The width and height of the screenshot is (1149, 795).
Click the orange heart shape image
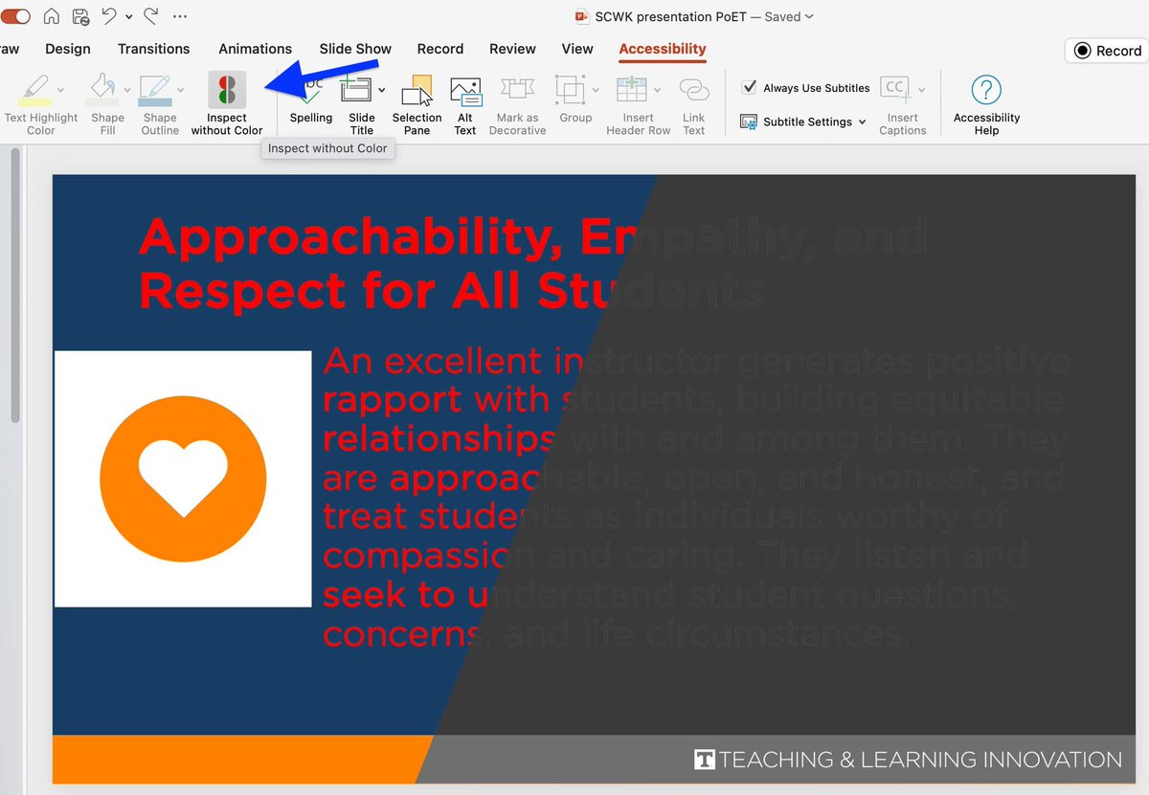point(183,478)
